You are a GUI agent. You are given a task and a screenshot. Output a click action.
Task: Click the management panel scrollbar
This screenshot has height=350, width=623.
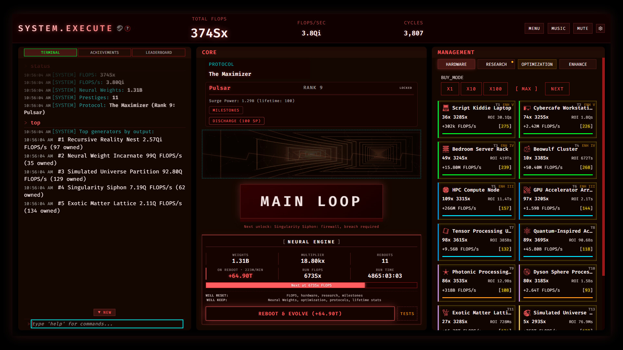(x=604, y=167)
